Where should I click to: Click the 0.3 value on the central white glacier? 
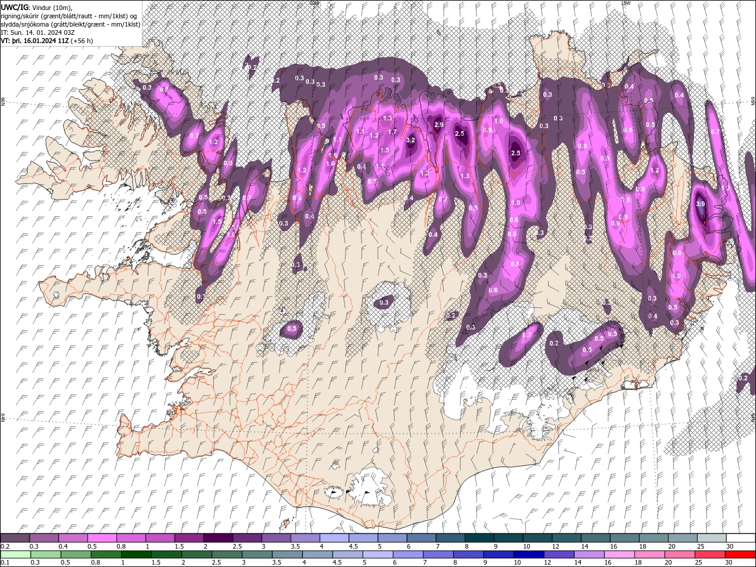(384, 302)
